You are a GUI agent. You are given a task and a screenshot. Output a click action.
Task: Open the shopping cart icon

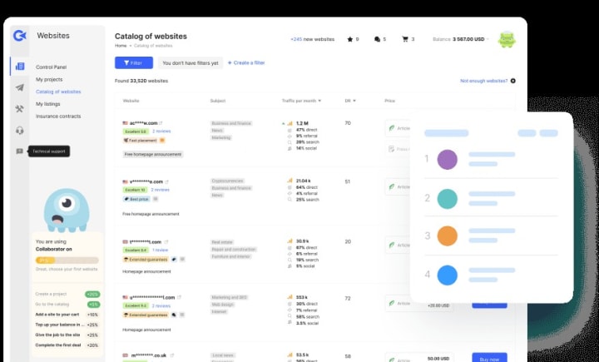405,39
